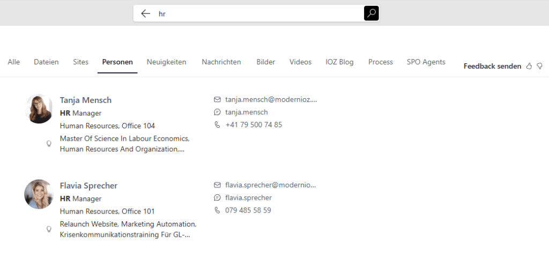549x255 pixels.
Task: Click the thumbs up feedback icon
Action: click(x=529, y=66)
